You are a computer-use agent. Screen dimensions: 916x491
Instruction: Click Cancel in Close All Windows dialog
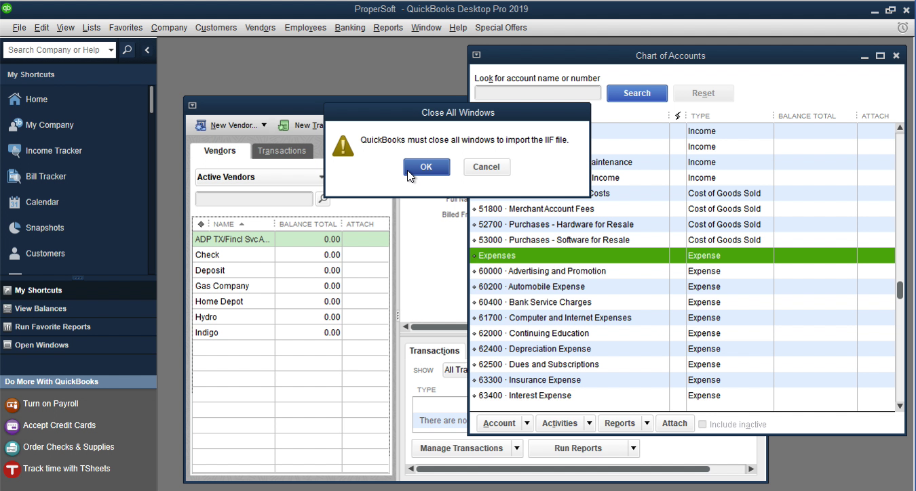tap(486, 167)
